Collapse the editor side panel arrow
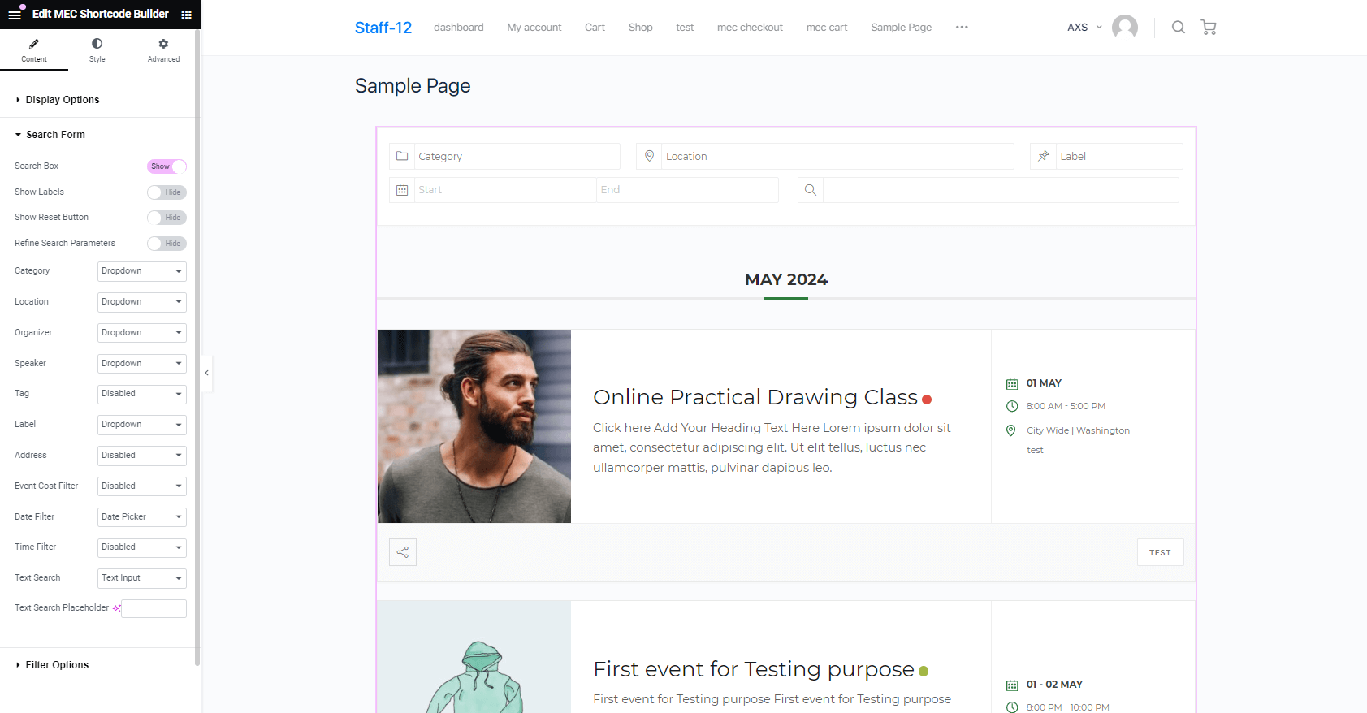Image resolution: width=1367 pixels, height=713 pixels. point(207,373)
